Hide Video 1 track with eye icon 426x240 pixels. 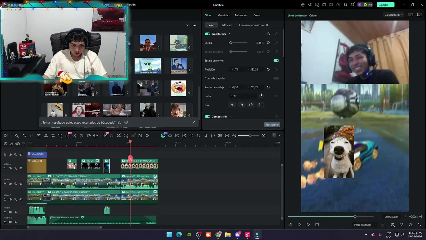21,199
